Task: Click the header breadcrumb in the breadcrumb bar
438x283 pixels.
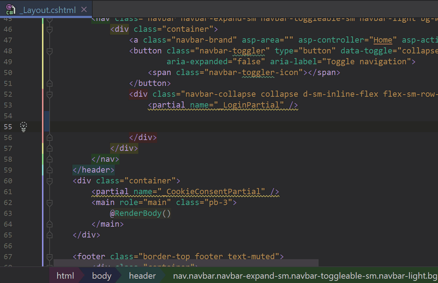Action: coord(142,275)
